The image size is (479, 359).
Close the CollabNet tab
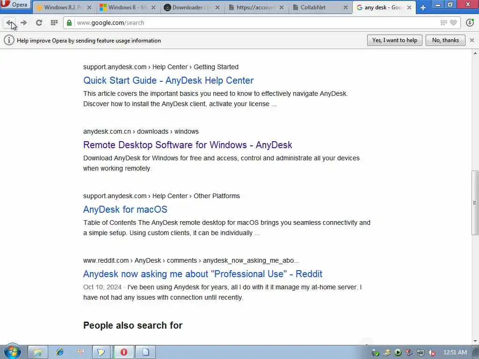(346, 7)
